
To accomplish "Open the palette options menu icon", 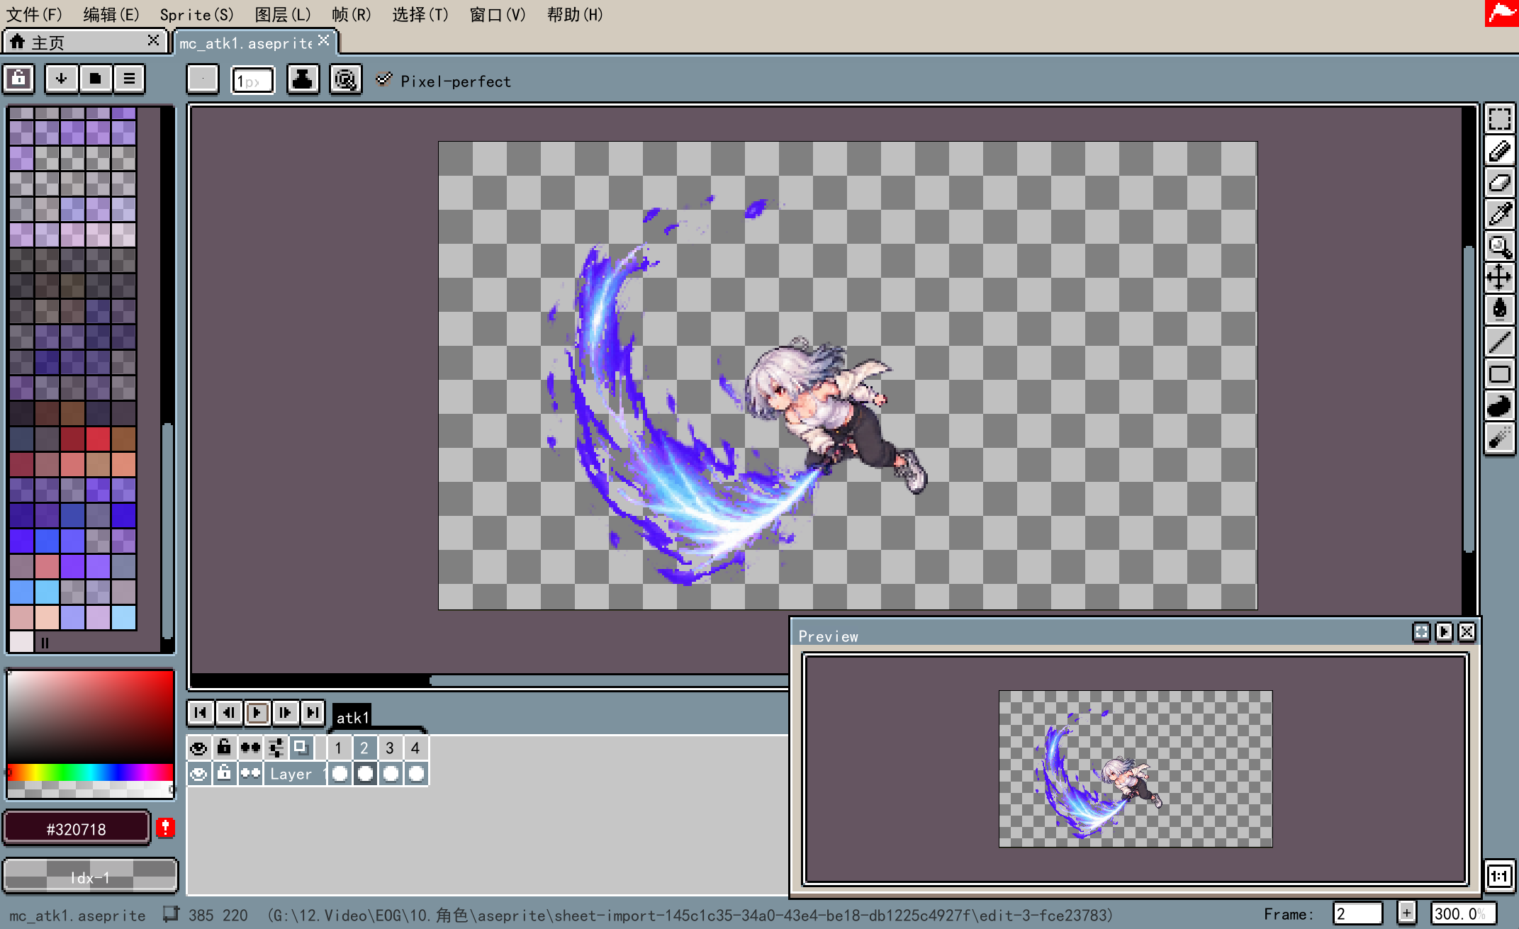I will click(129, 79).
